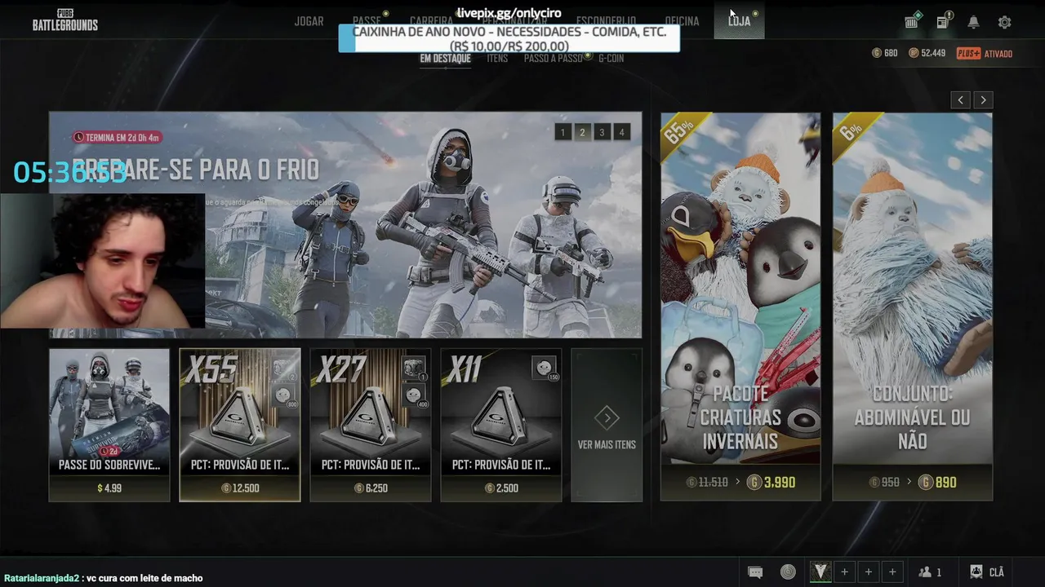Screen dimensions: 1045x587
Task: Open the radar icon in bottom bar
Action: 788,572
